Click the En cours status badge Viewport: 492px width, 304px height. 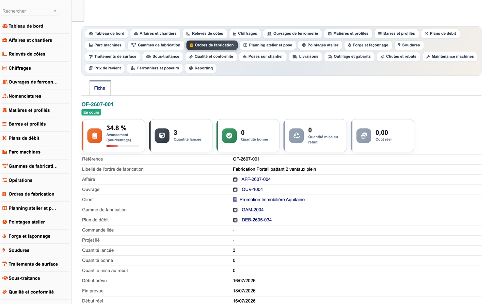(x=91, y=113)
